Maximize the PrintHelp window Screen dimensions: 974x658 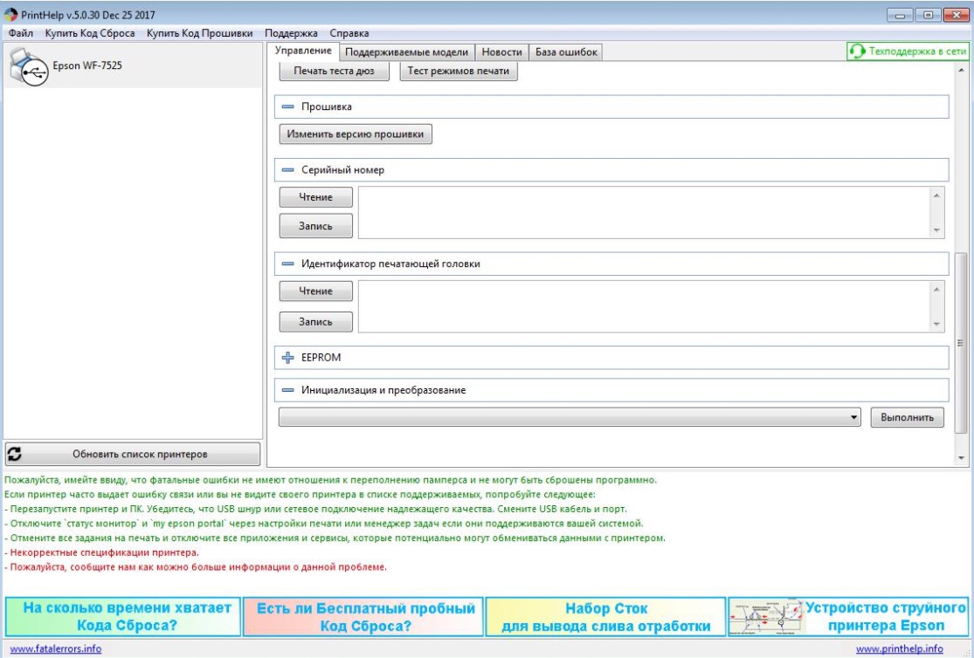(x=928, y=16)
